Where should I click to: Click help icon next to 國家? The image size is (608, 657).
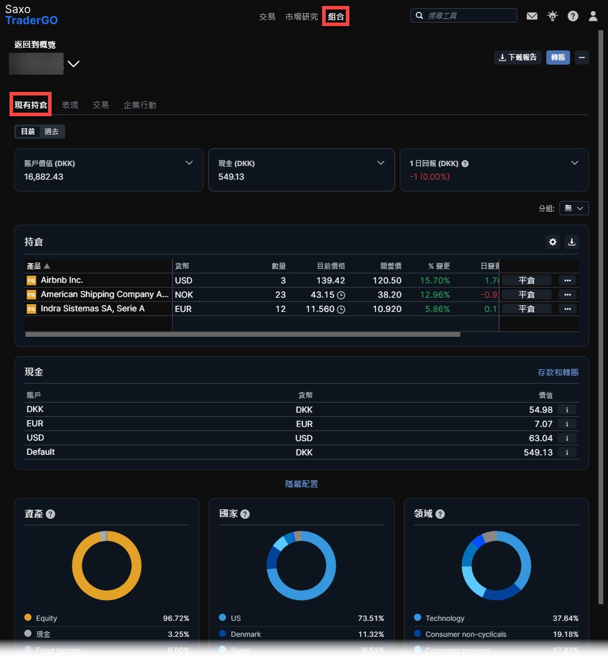point(245,514)
